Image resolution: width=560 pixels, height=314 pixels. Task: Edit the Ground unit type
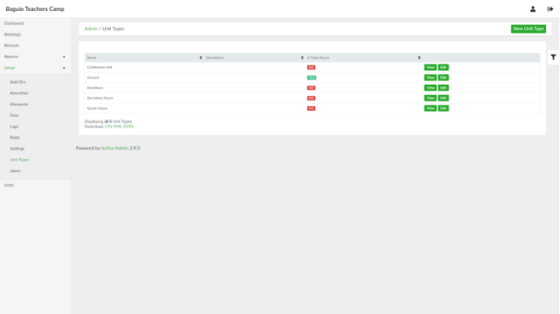(x=443, y=78)
